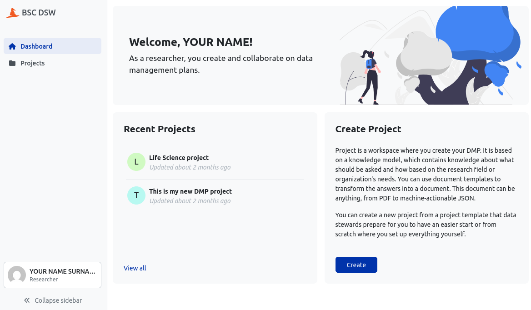531x310 pixels.
Task: Open the 'Life Science project' title
Action: pos(179,158)
